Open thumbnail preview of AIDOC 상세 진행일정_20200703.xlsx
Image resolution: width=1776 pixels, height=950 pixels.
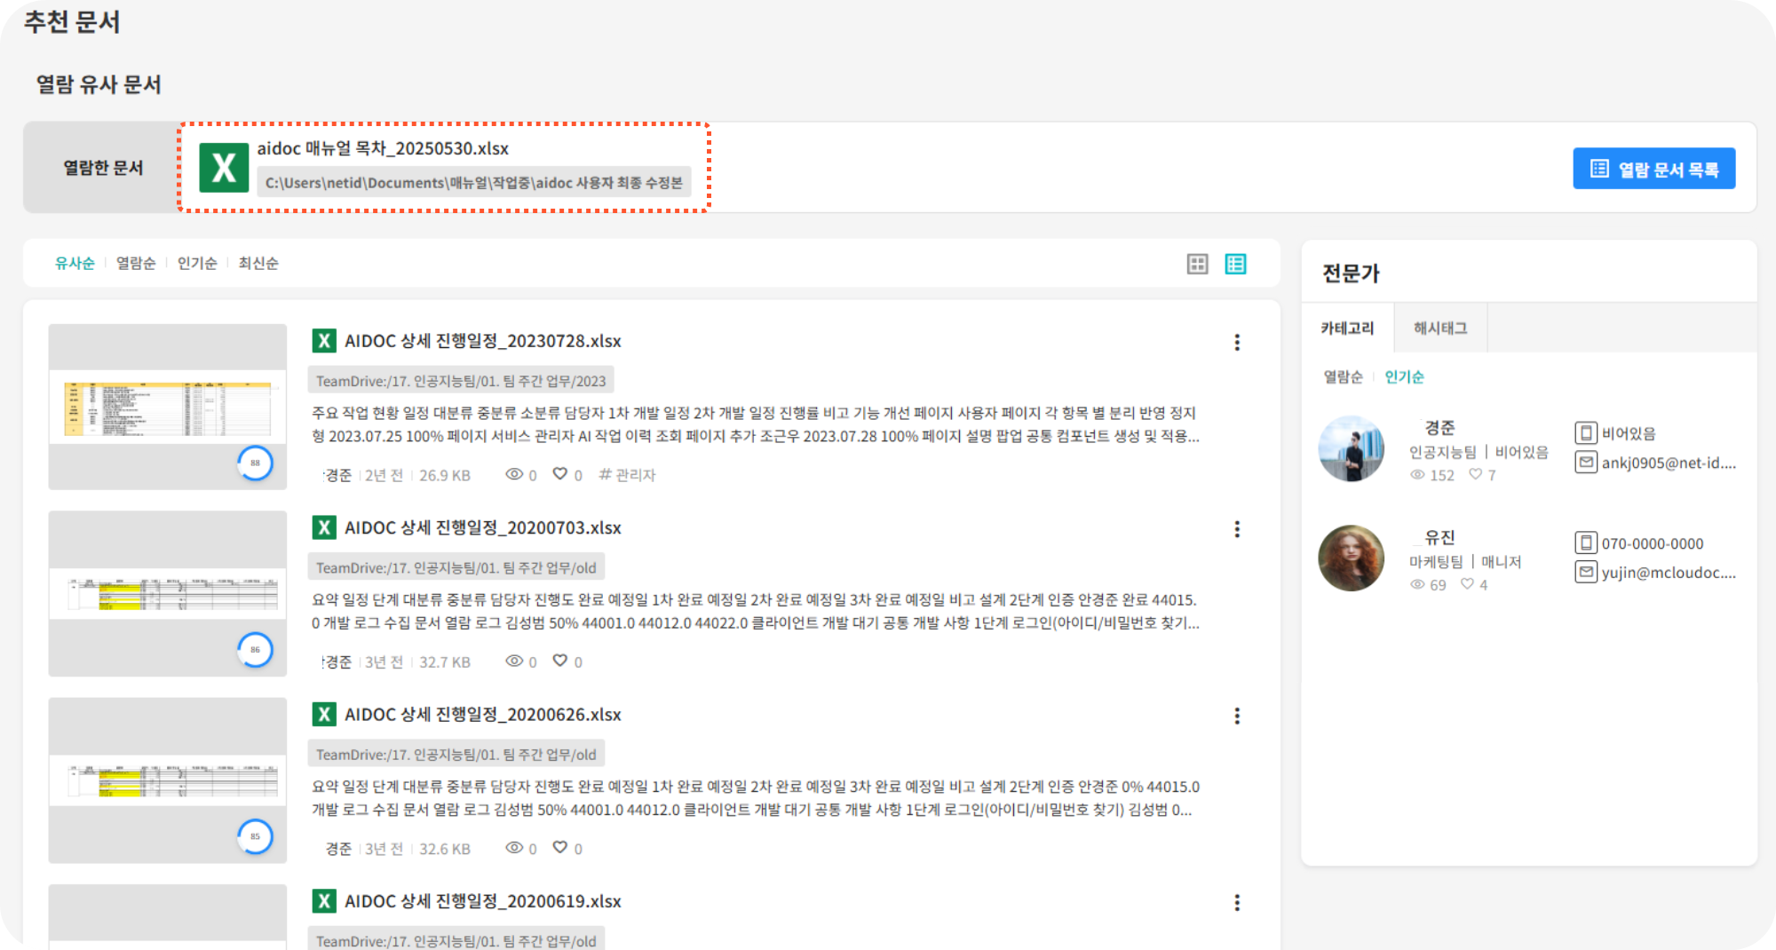coord(168,593)
